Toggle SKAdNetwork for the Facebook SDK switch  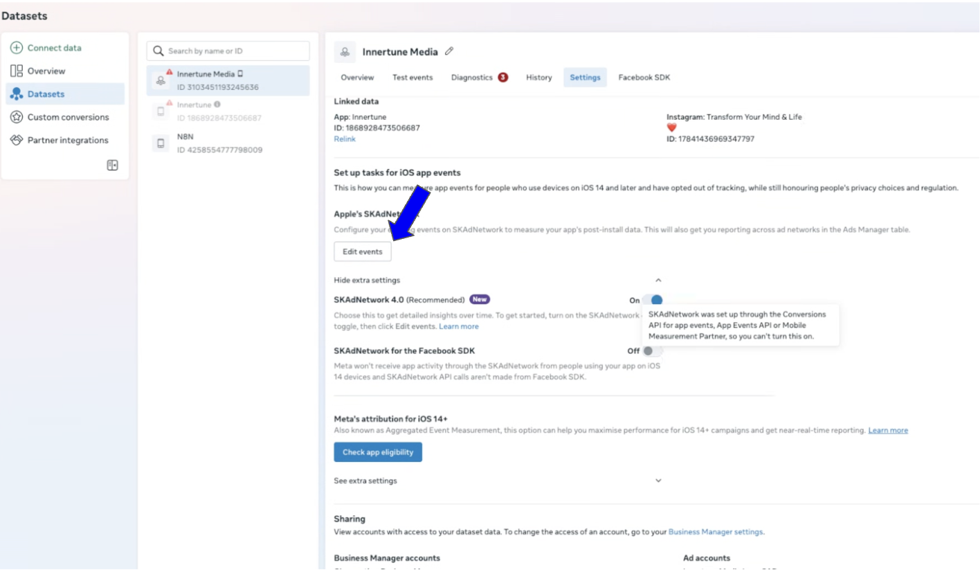652,350
